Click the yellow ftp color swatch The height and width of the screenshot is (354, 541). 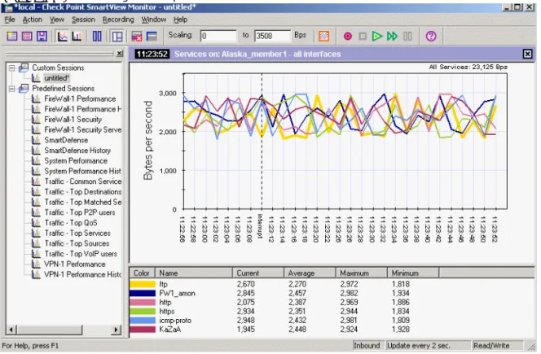143,284
